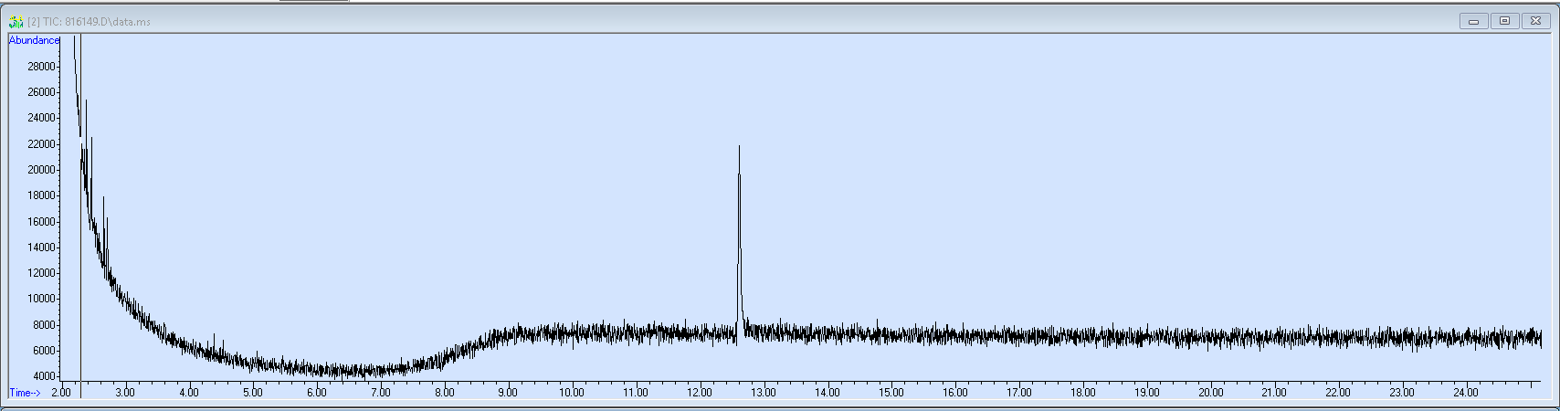Screen dimensions: 1560x411
Task: Click the 12.00 tick label on time axis
Action: tap(700, 393)
